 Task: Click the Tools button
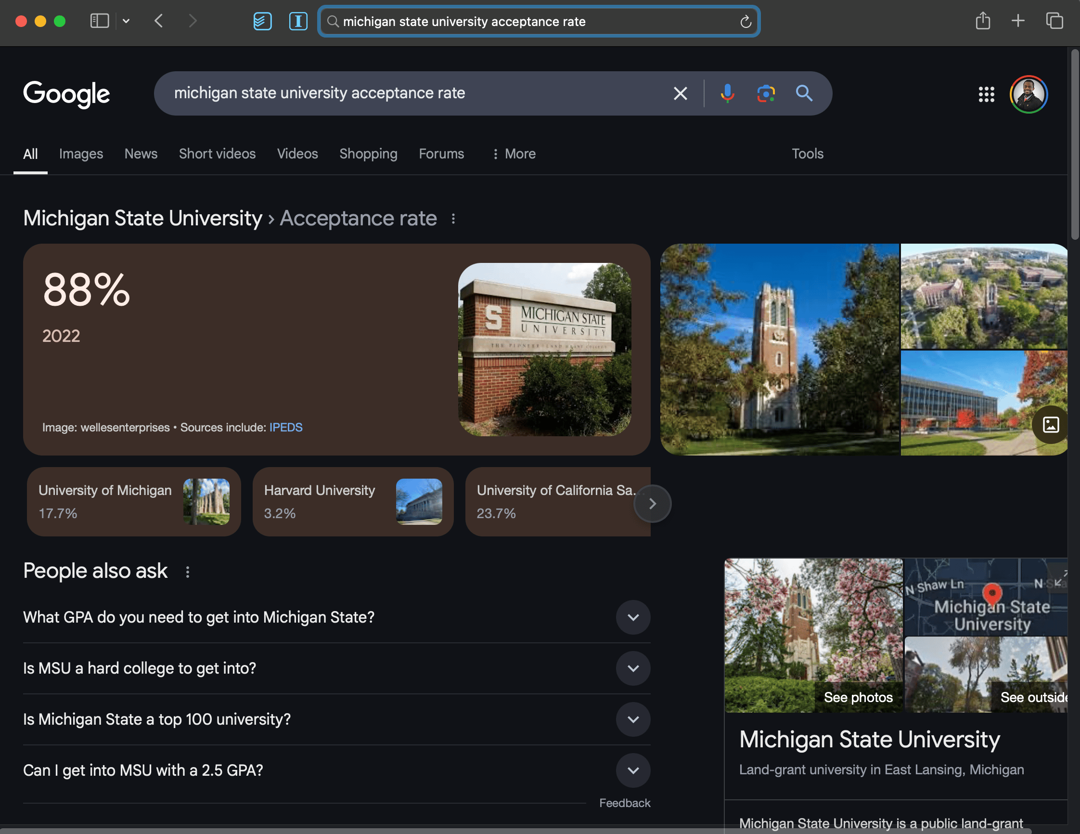[807, 154]
